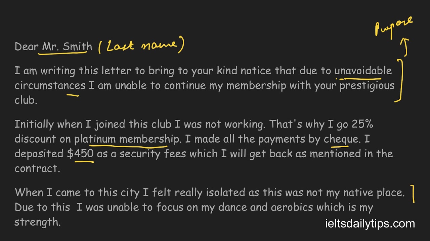Click the word "Initially" starting second paragraph
This screenshot has width=430, height=241.
pyautogui.click(x=34, y=125)
